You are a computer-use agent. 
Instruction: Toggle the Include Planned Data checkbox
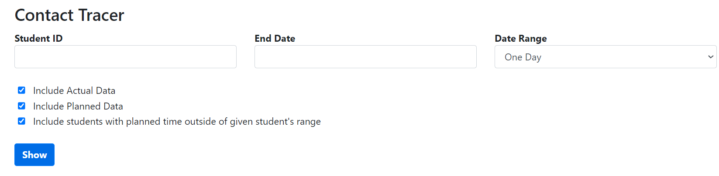click(x=21, y=106)
